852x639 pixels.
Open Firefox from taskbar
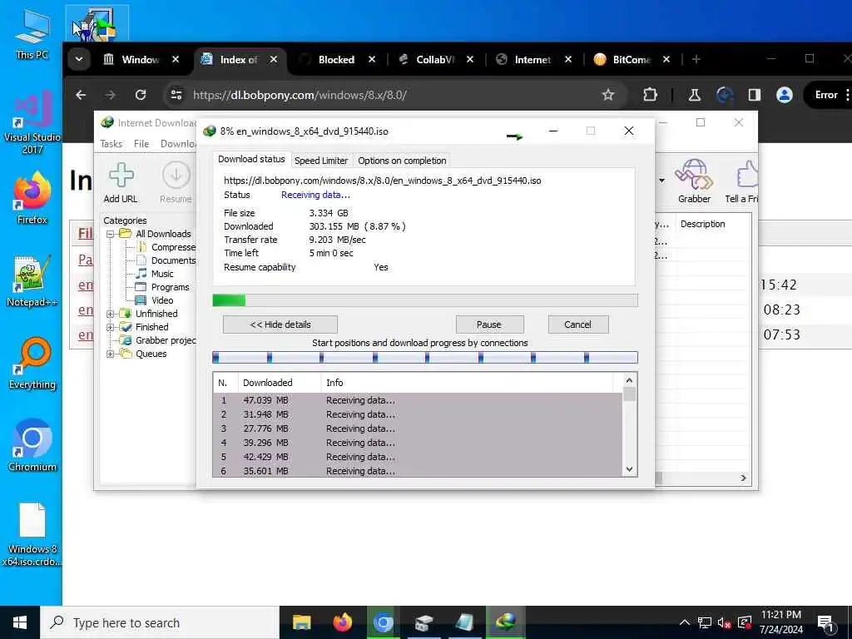click(x=342, y=622)
